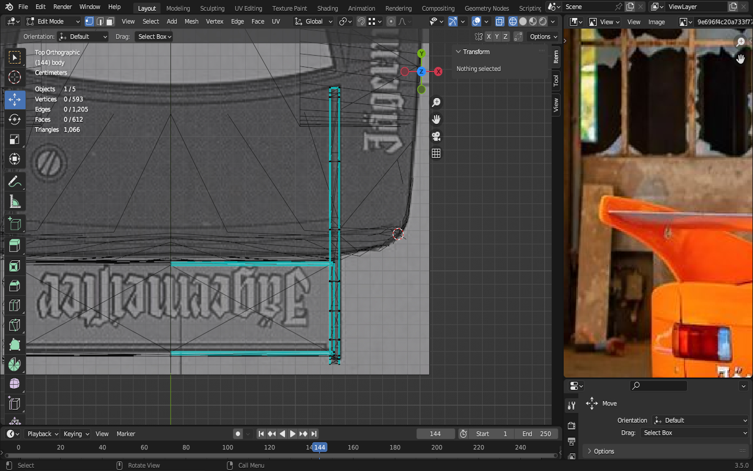Viewport: 753px width, 471px height.
Task: Choose the Spin tool
Action: tap(15, 365)
